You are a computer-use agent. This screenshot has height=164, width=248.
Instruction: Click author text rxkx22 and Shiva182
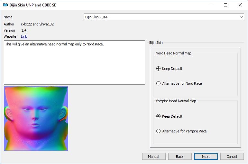click(x=37, y=24)
